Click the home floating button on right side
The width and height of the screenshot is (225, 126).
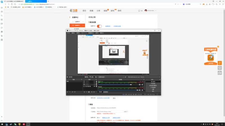(x=220, y=68)
